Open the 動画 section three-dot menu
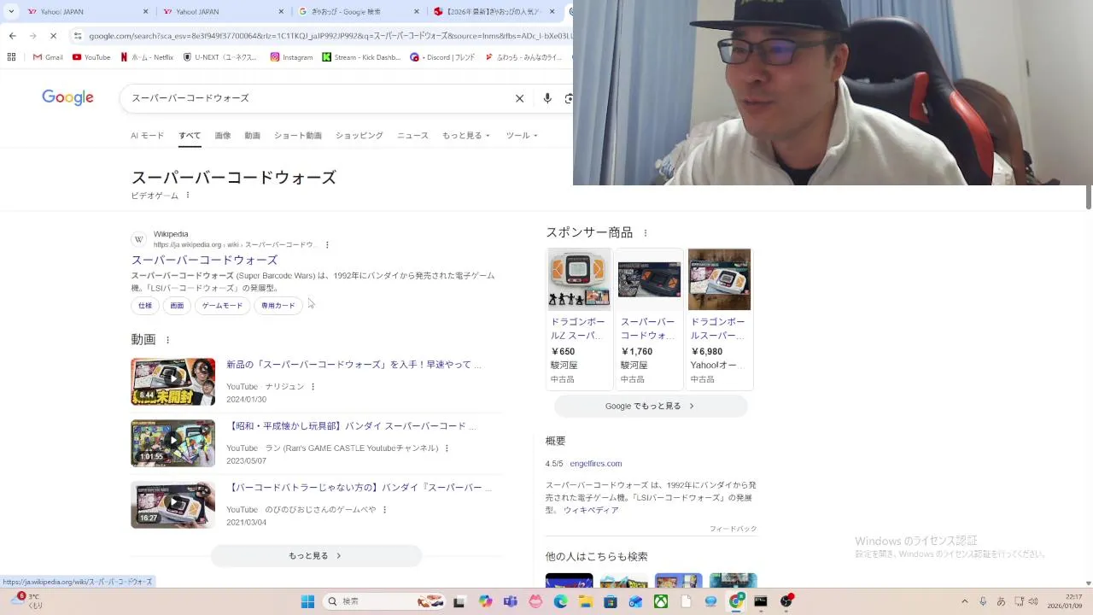 point(167,340)
